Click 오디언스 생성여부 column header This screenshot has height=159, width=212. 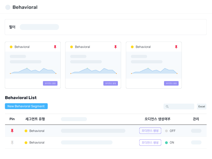157,119
